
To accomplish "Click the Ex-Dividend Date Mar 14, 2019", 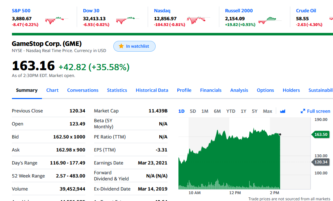I will (x=152, y=189).
